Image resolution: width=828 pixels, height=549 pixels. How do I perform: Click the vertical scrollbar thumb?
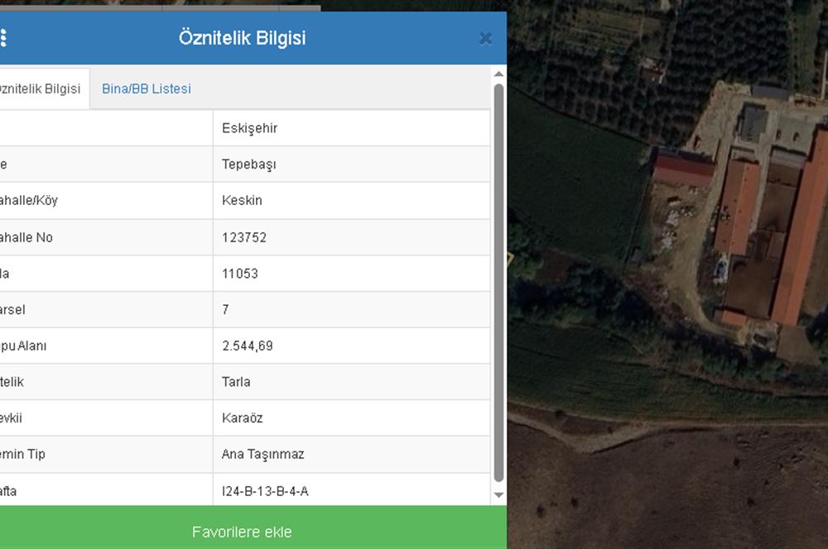(x=498, y=281)
